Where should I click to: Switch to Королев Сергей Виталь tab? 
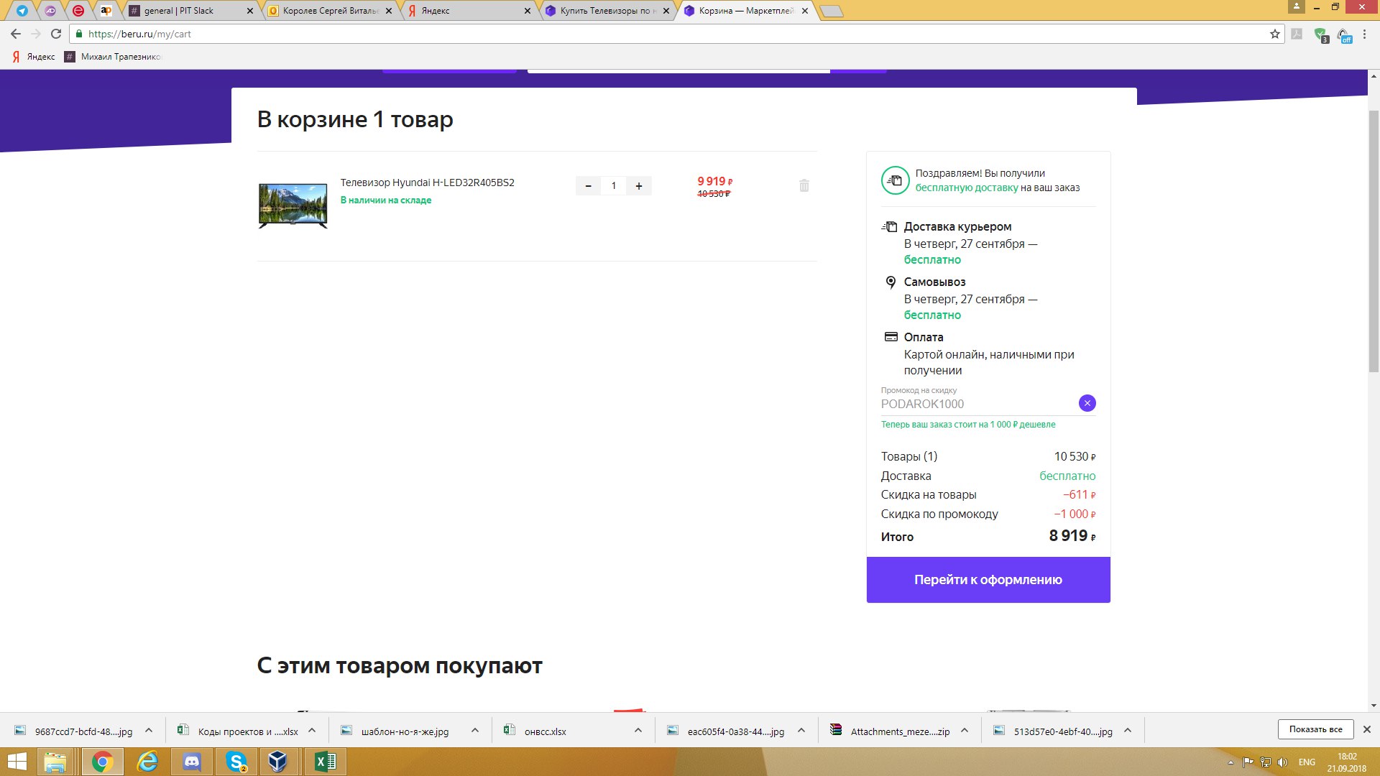(x=329, y=11)
